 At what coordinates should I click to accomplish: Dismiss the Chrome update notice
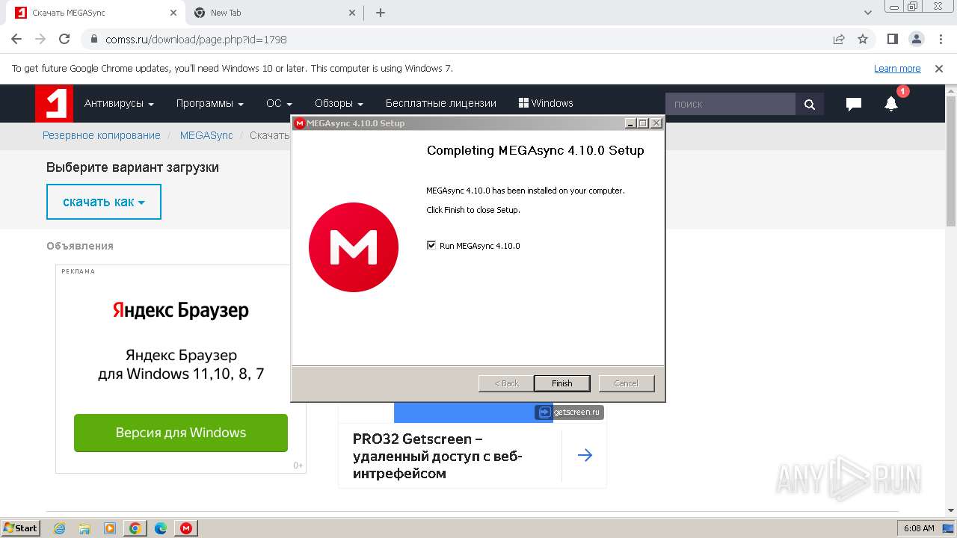[x=939, y=68]
